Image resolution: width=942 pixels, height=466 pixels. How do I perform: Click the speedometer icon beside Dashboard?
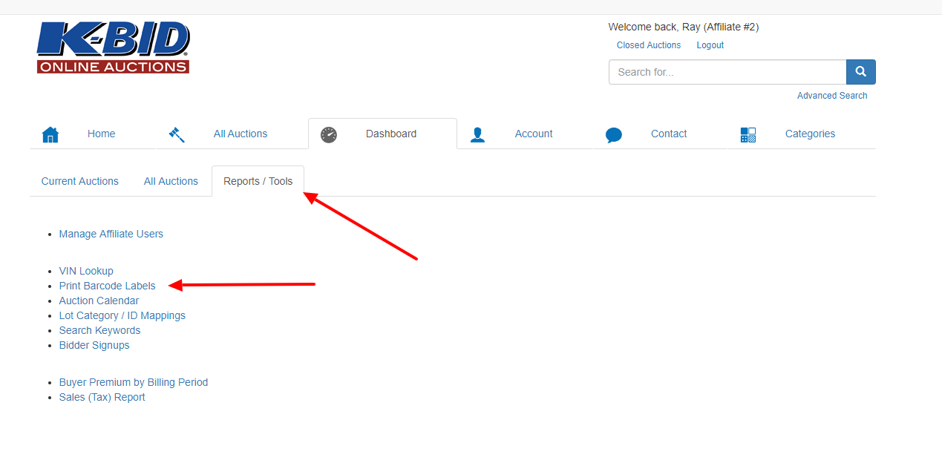pos(329,134)
